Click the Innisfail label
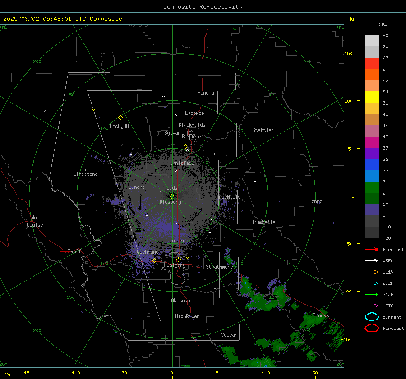The image size is (406, 379). 182,163
